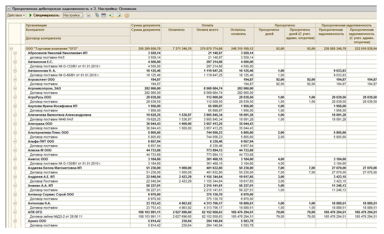Viewport: 384px width, 234px height.
Task: Select cell 7 271 346,70 in Оплачено
Action: (x=176, y=49)
